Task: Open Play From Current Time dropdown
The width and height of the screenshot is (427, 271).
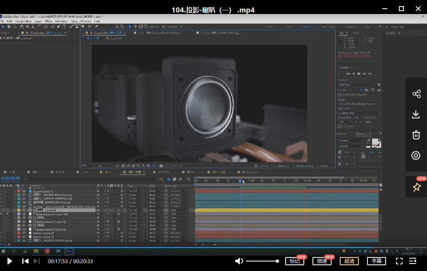Action: (x=360, y=113)
